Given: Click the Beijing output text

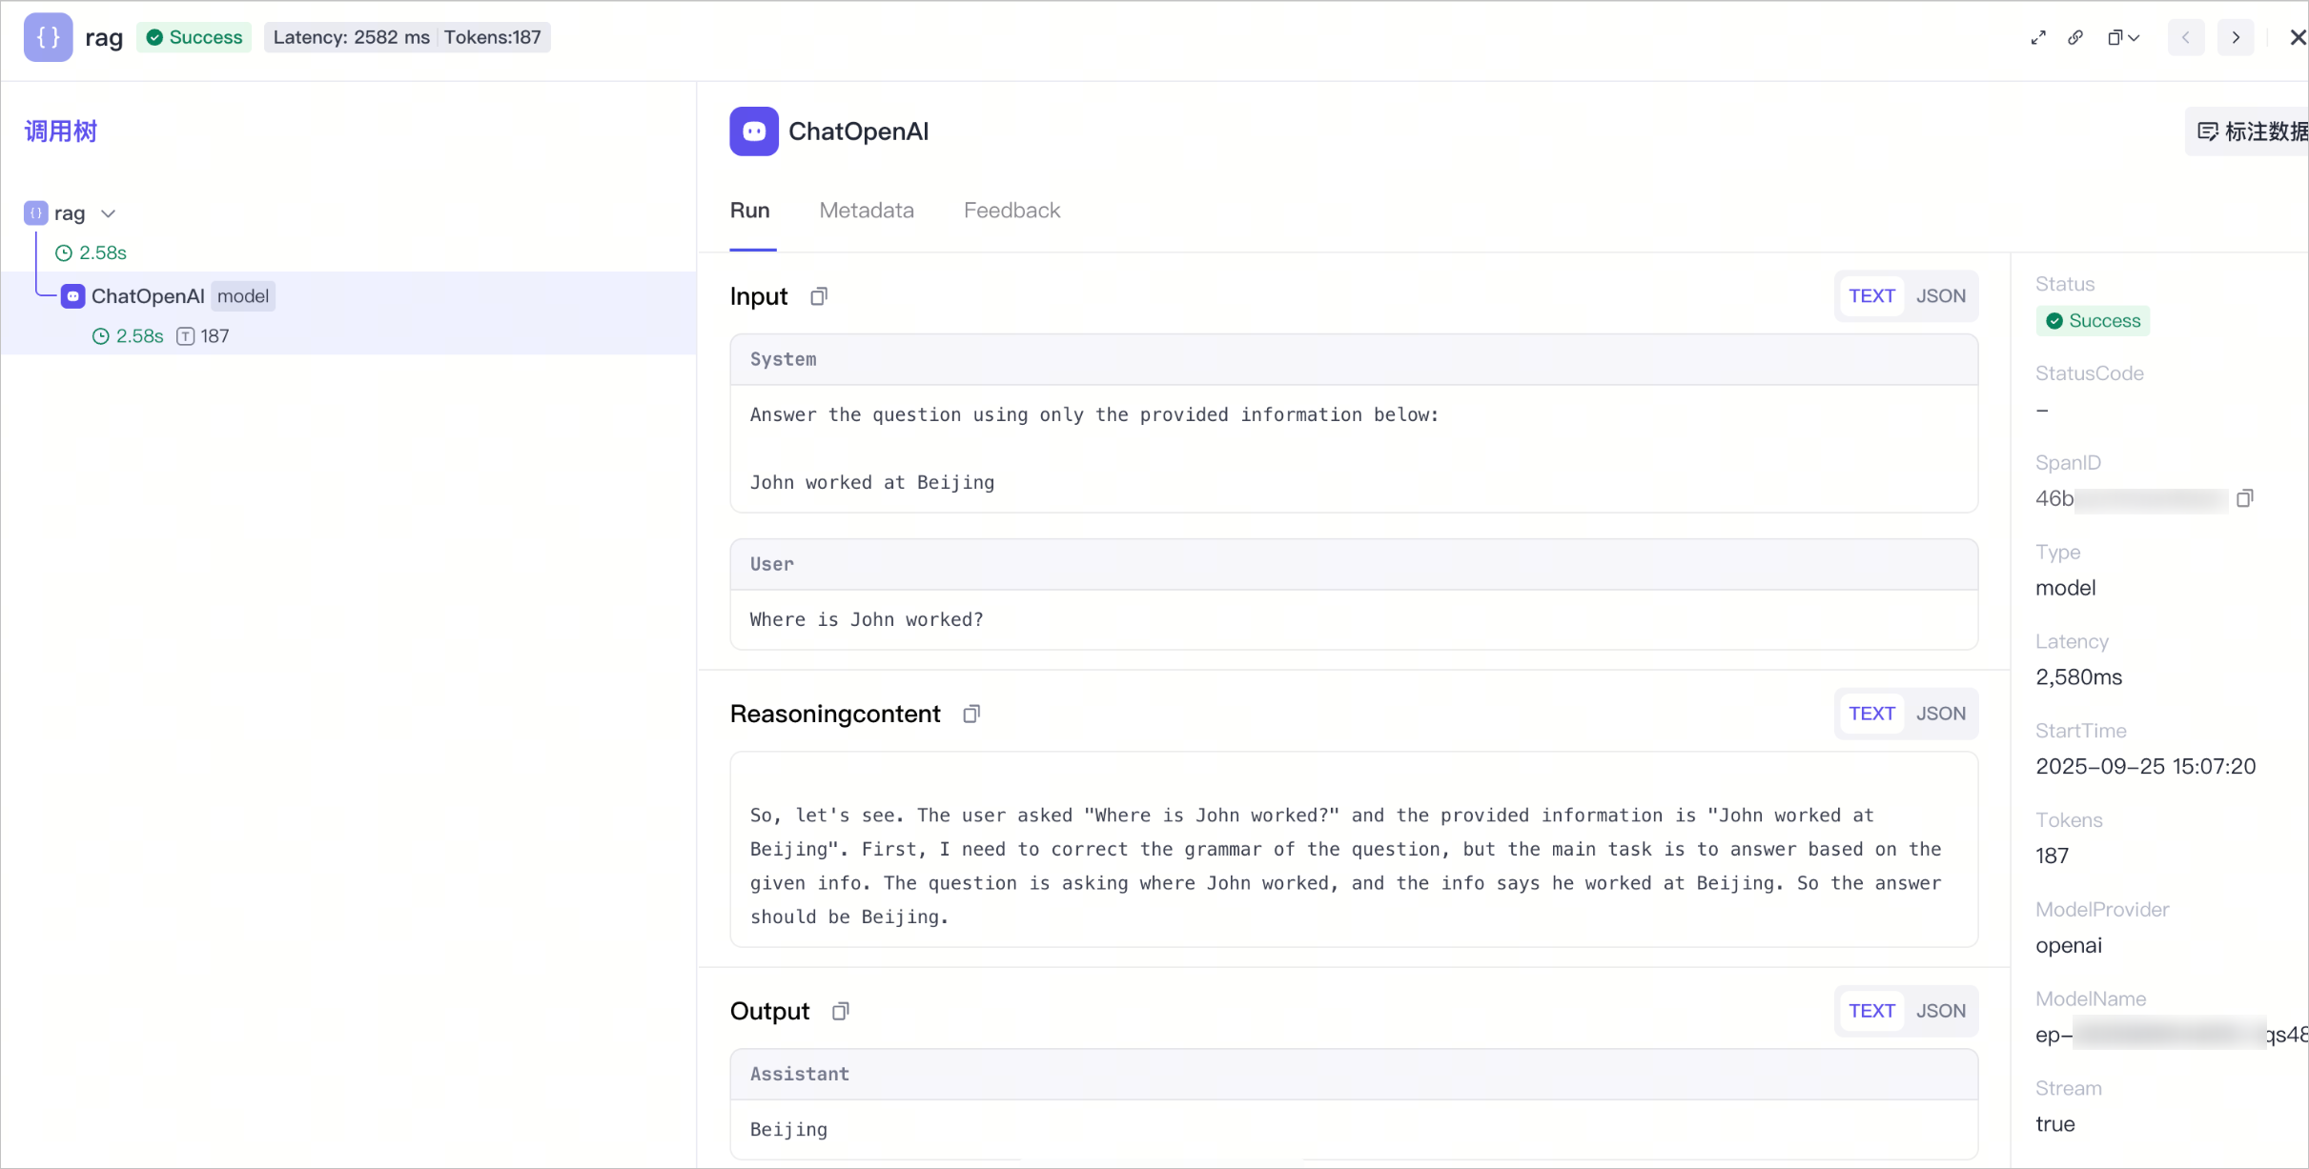Looking at the screenshot, I should (x=788, y=1130).
